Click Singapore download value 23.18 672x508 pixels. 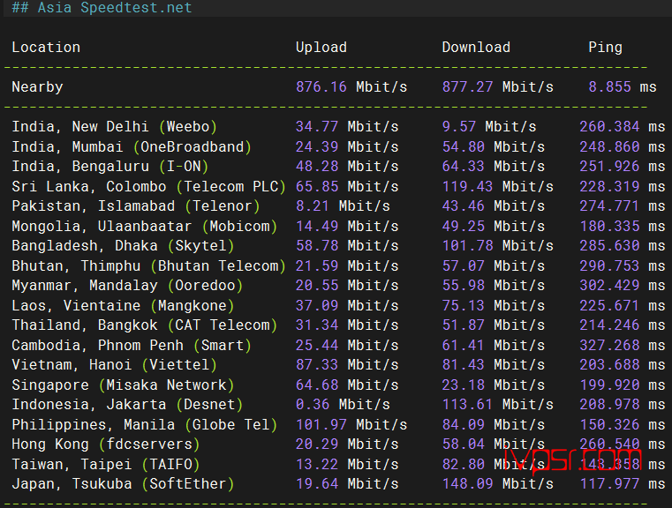pyautogui.click(x=464, y=385)
